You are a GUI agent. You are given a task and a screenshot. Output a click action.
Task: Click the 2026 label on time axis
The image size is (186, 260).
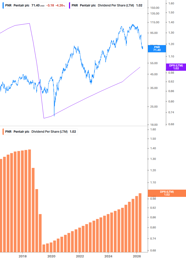point(137,256)
